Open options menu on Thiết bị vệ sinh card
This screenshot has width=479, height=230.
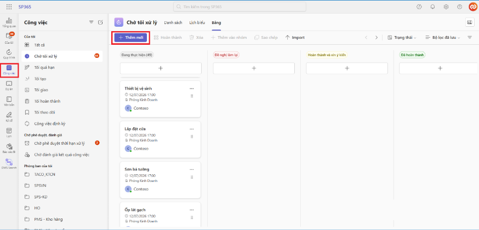point(191,89)
